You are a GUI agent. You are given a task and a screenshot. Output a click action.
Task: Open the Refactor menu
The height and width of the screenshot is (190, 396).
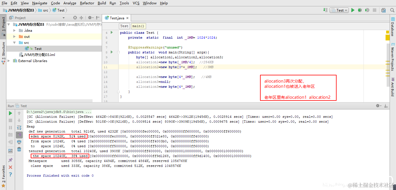click(x=87, y=3)
